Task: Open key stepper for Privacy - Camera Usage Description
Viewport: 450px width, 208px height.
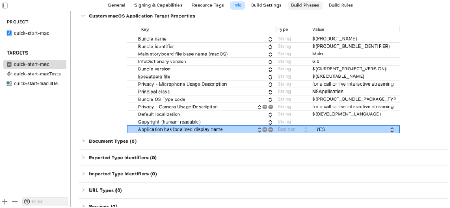Action: (x=259, y=107)
